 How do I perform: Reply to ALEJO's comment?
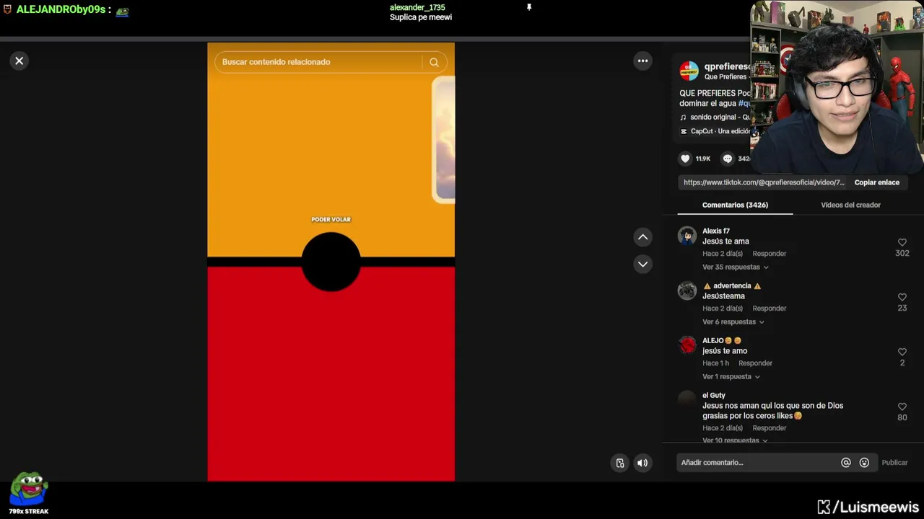pyautogui.click(x=756, y=363)
